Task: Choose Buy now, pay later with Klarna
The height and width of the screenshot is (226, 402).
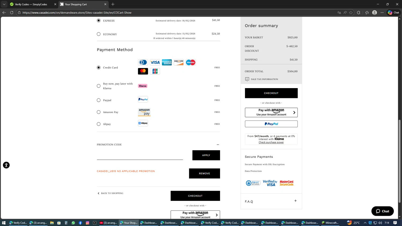Action: pyautogui.click(x=99, y=86)
